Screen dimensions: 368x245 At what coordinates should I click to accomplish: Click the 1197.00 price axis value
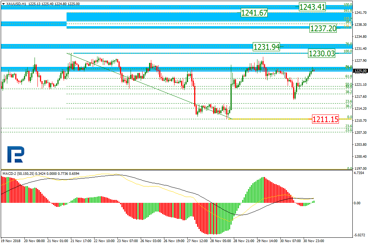(361, 168)
